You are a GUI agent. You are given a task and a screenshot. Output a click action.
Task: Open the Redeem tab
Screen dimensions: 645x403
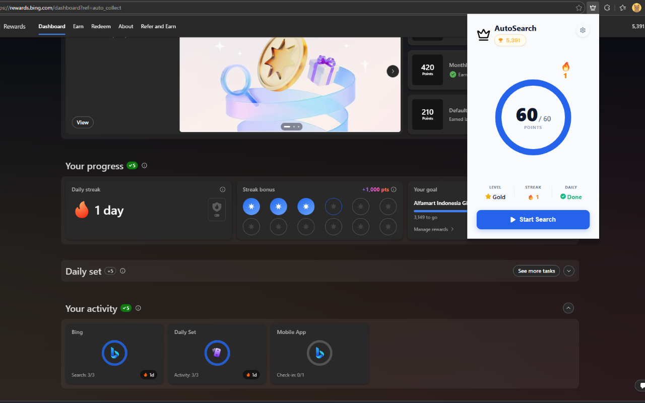[x=101, y=26]
